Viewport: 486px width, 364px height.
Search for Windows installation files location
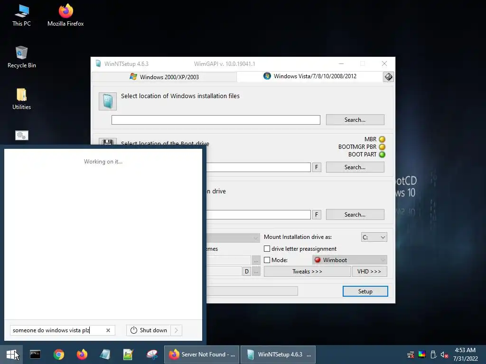pyautogui.click(x=355, y=120)
